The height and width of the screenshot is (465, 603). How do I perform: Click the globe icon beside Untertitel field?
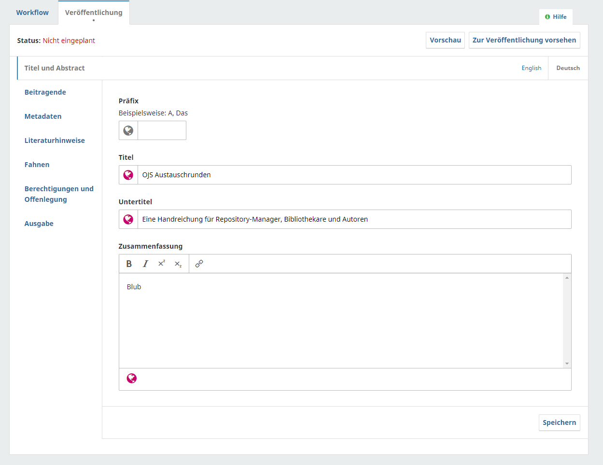coord(128,219)
